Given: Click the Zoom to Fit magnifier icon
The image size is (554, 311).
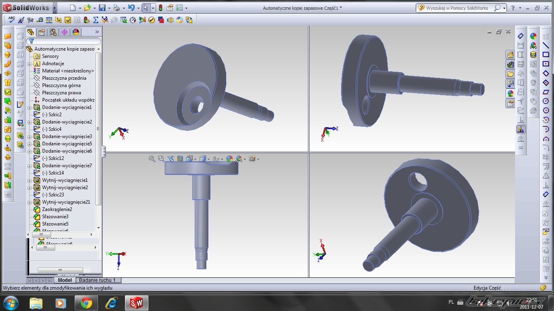Looking at the screenshot, I should click(152, 159).
